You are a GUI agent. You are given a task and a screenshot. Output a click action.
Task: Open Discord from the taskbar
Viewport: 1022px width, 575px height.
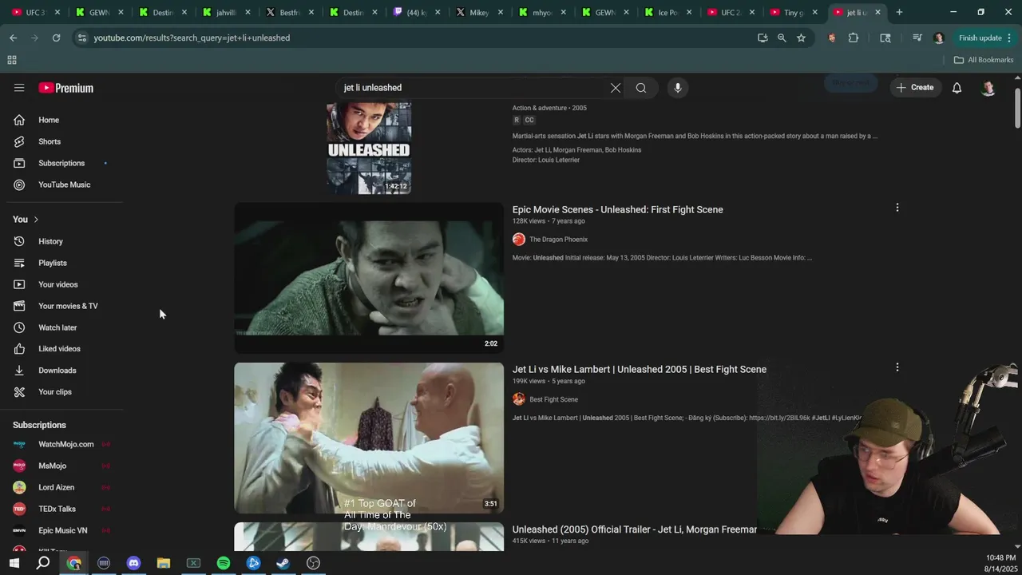tap(133, 563)
